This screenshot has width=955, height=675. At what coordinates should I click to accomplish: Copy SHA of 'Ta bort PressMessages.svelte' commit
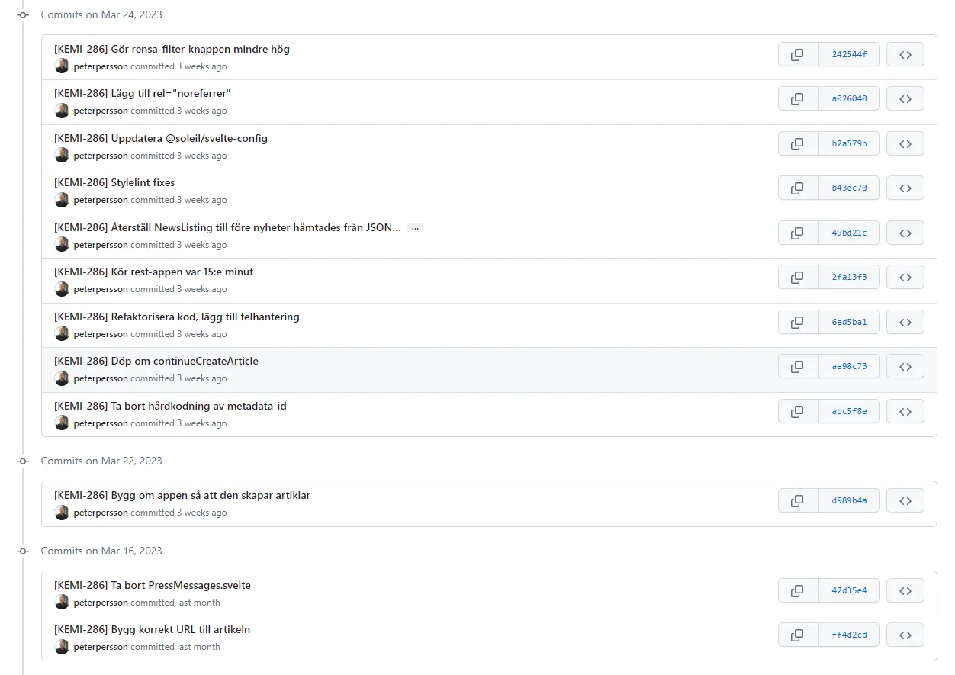pos(798,590)
